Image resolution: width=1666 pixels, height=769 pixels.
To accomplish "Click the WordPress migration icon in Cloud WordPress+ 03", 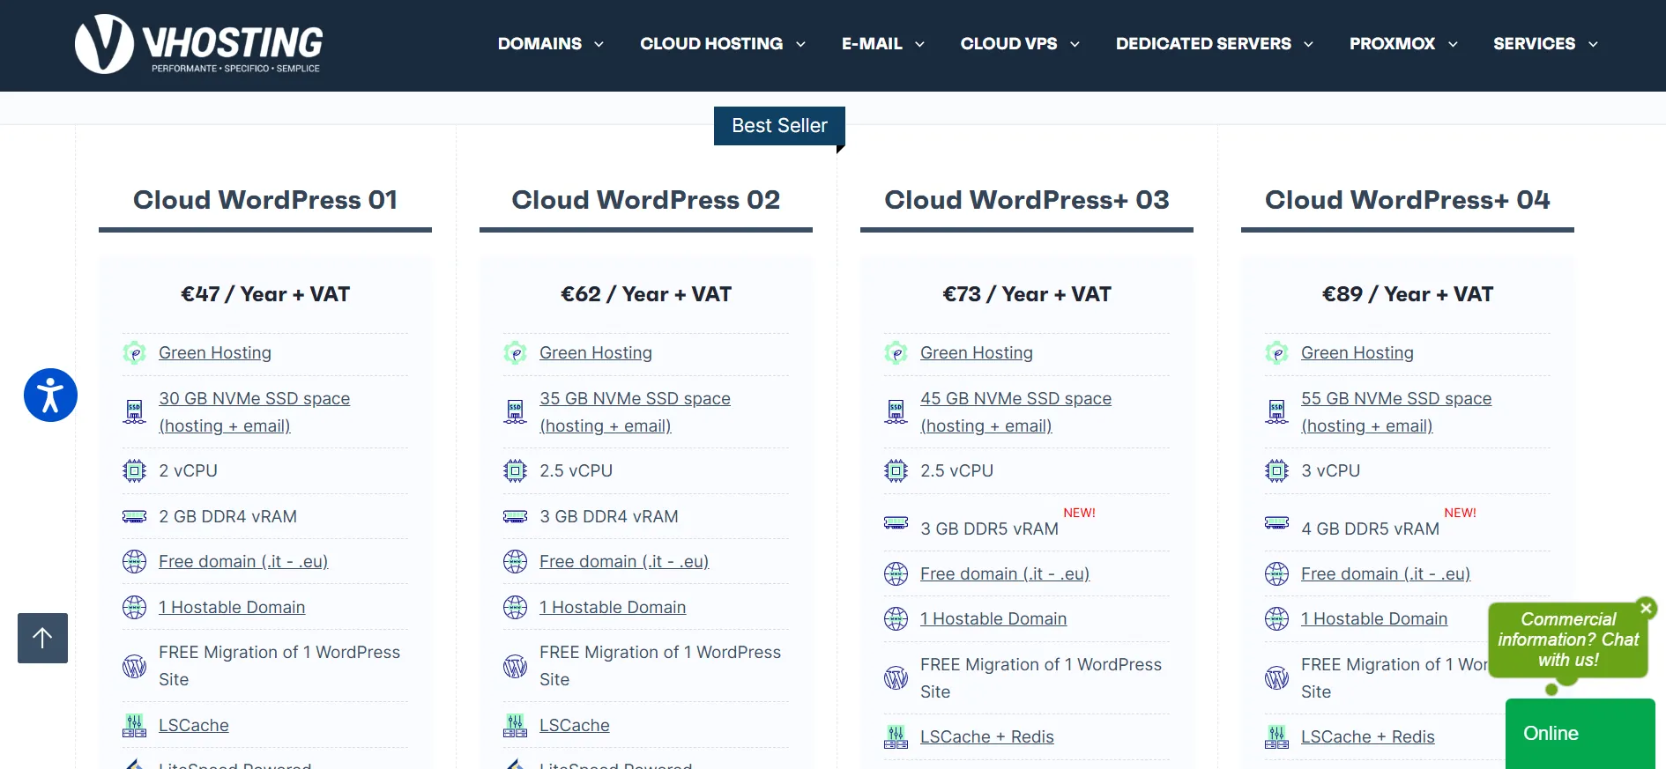I will pyautogui.click(x=896, y=677).
